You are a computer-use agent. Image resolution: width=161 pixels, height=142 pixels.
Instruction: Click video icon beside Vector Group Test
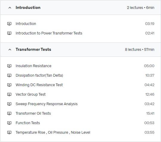[x=9, y=94]
